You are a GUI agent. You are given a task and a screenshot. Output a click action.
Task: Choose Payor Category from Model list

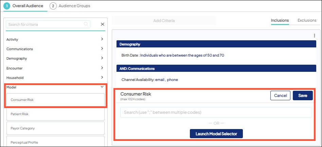[55, 128]
